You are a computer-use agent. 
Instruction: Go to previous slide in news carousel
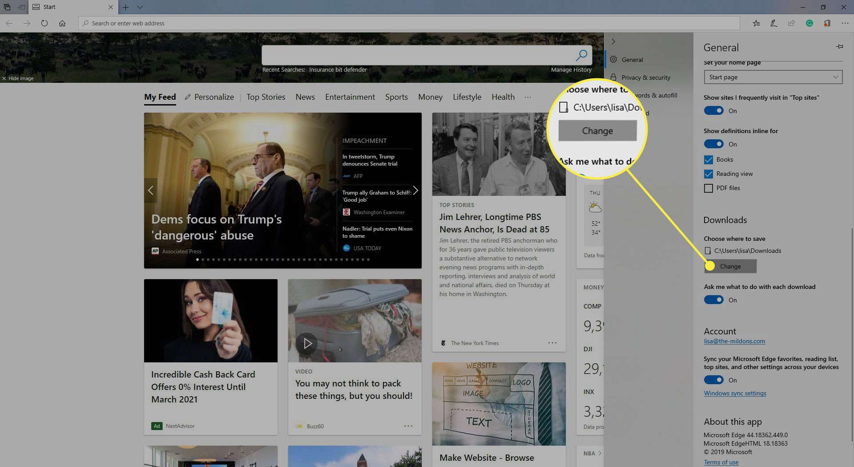click(151, 190)
